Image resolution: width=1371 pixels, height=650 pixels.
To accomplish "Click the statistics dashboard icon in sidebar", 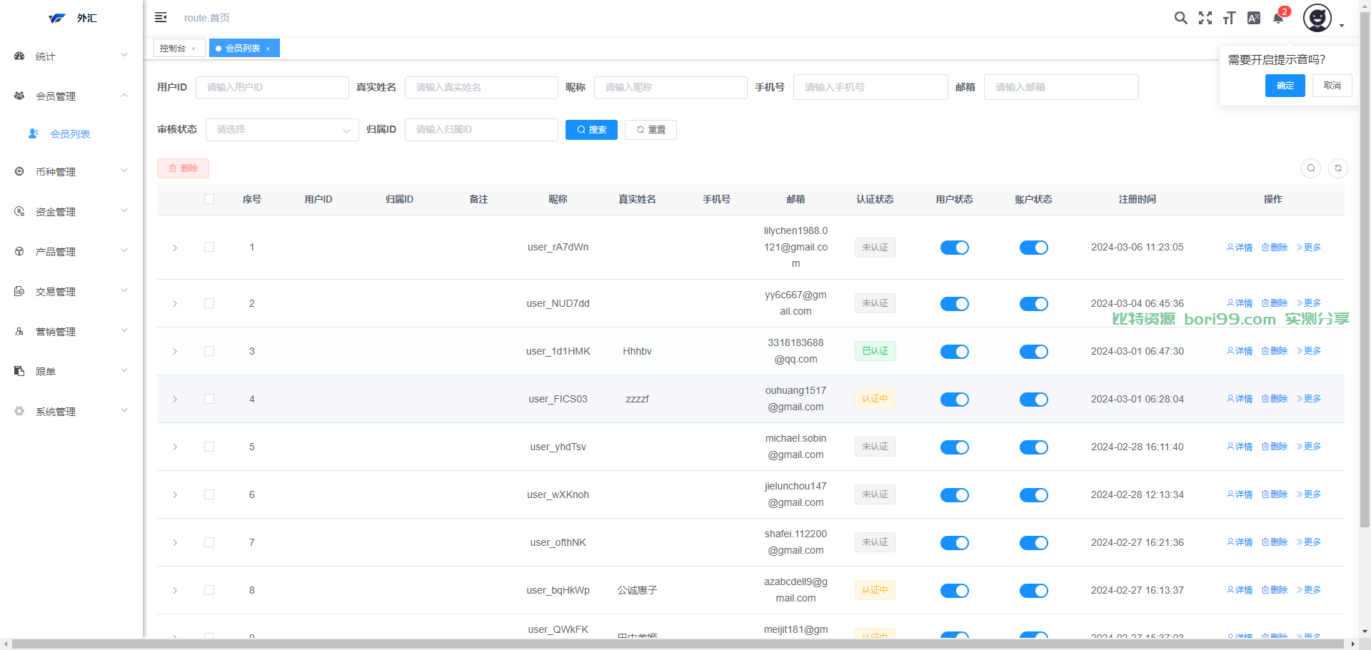I will click(x=19, y=56).
